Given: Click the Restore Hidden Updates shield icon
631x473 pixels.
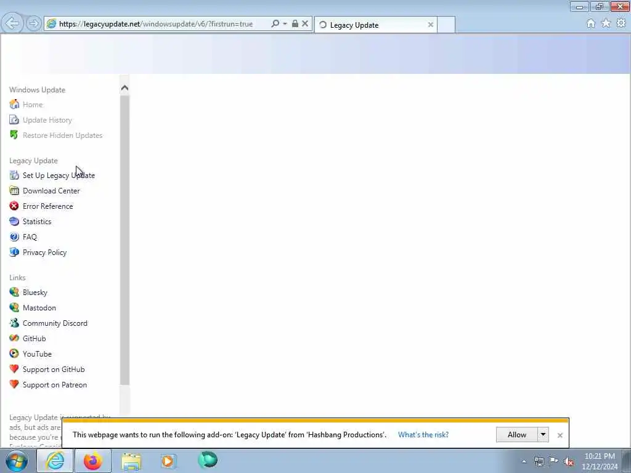Looking at the screenshot, I should 14,135.
